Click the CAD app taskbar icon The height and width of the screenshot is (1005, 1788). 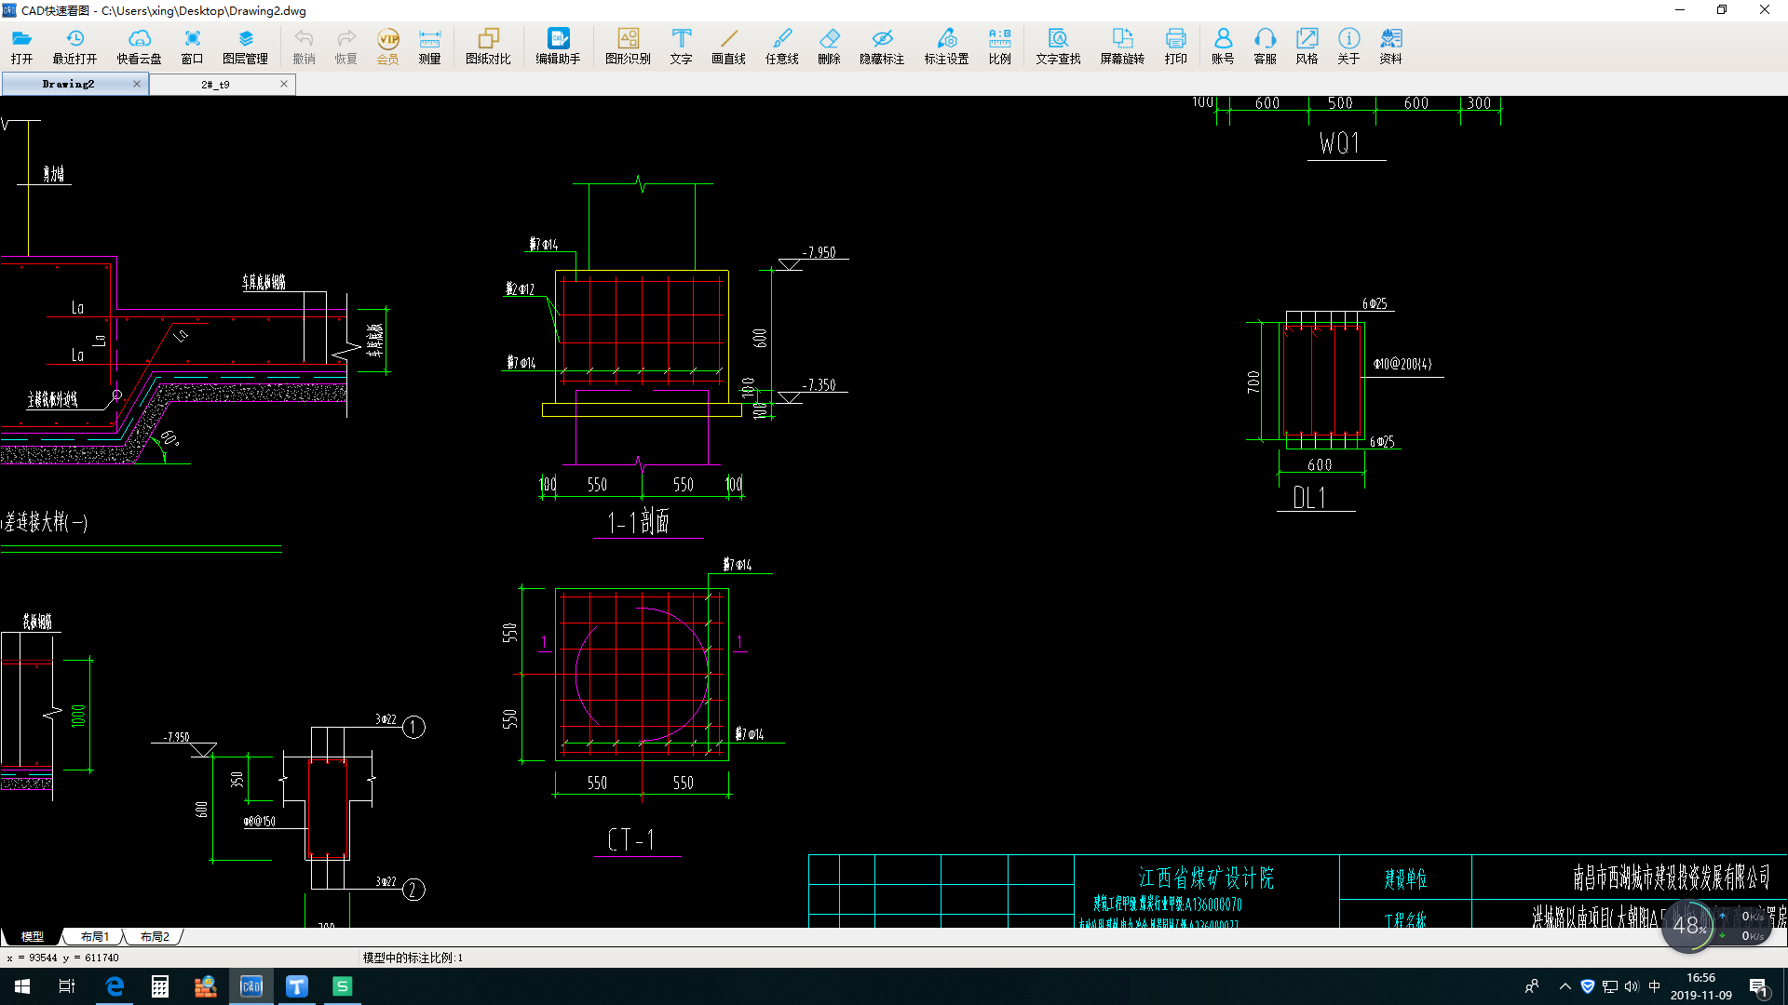pos(251,986)
